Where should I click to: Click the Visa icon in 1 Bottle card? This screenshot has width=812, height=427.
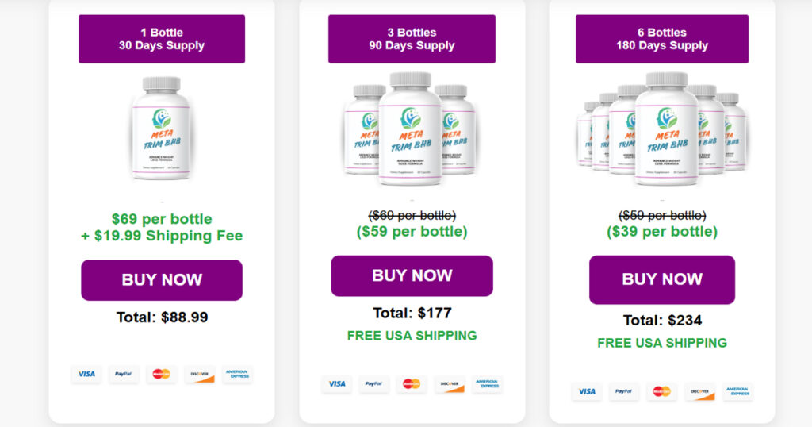coord(86,374)
